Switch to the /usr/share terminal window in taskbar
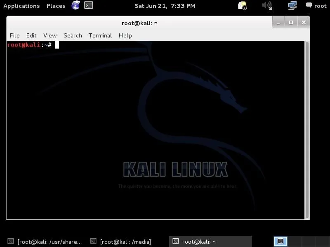330x247 pixels. (45, 242)
